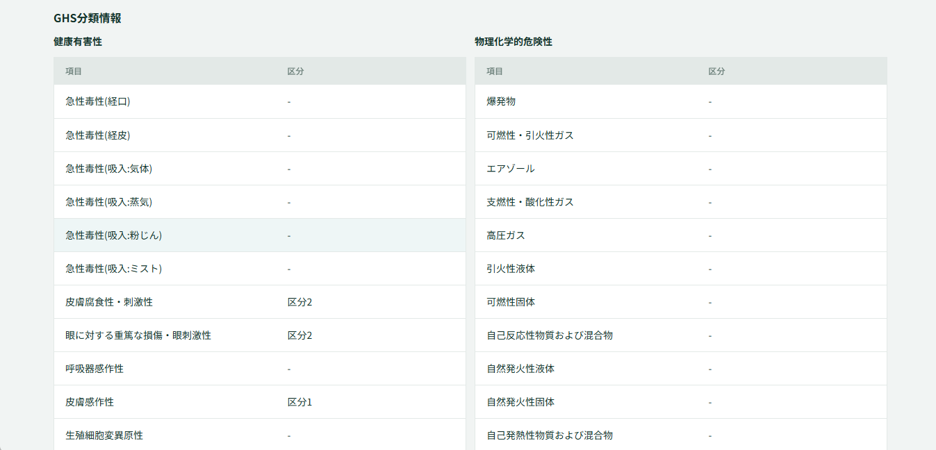Click the 可燃性固体 row
This screenshot has height=450, width=936.
tap(681, 301)
